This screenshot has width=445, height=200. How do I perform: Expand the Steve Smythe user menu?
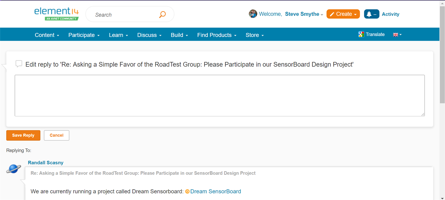click(304, 14)
